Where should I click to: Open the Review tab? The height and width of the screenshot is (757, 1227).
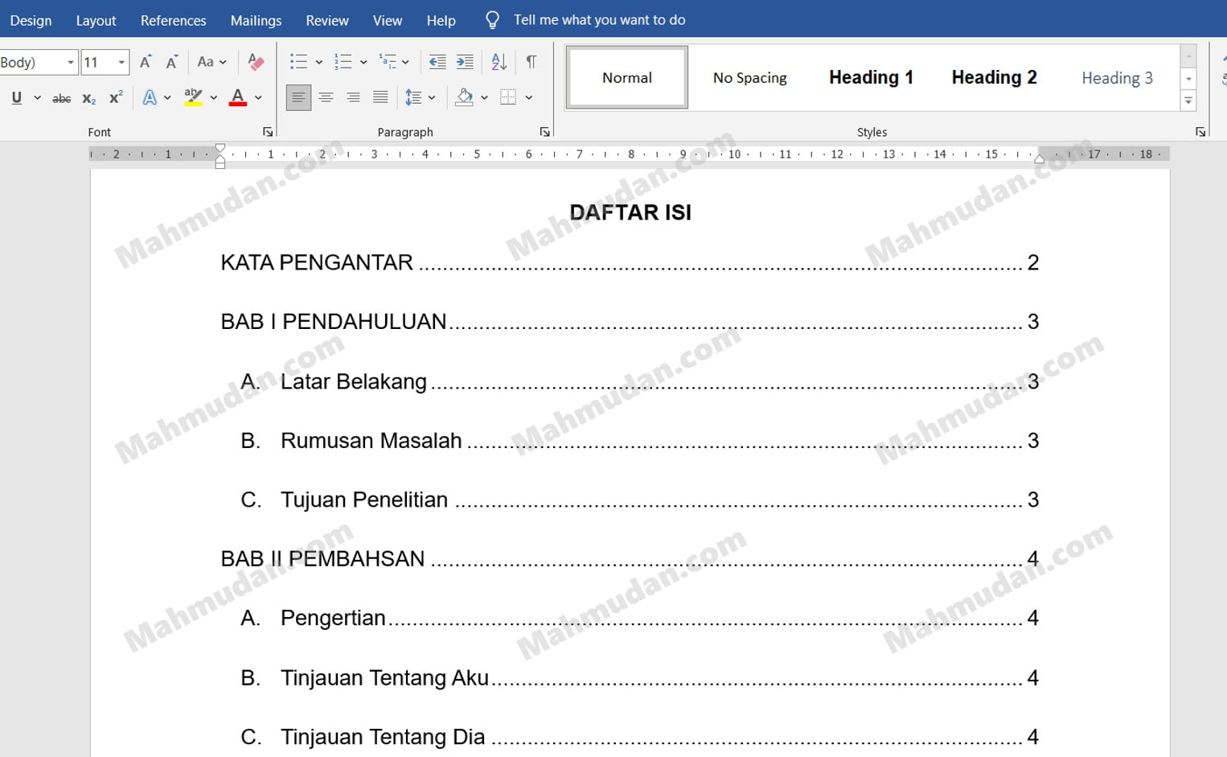click(327, 20)
